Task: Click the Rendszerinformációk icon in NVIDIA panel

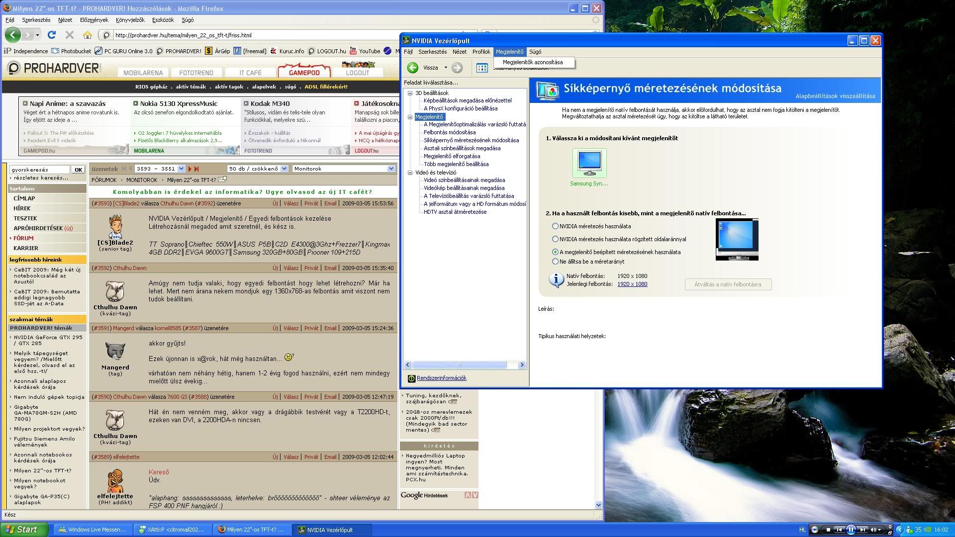Action: (411, 378)
